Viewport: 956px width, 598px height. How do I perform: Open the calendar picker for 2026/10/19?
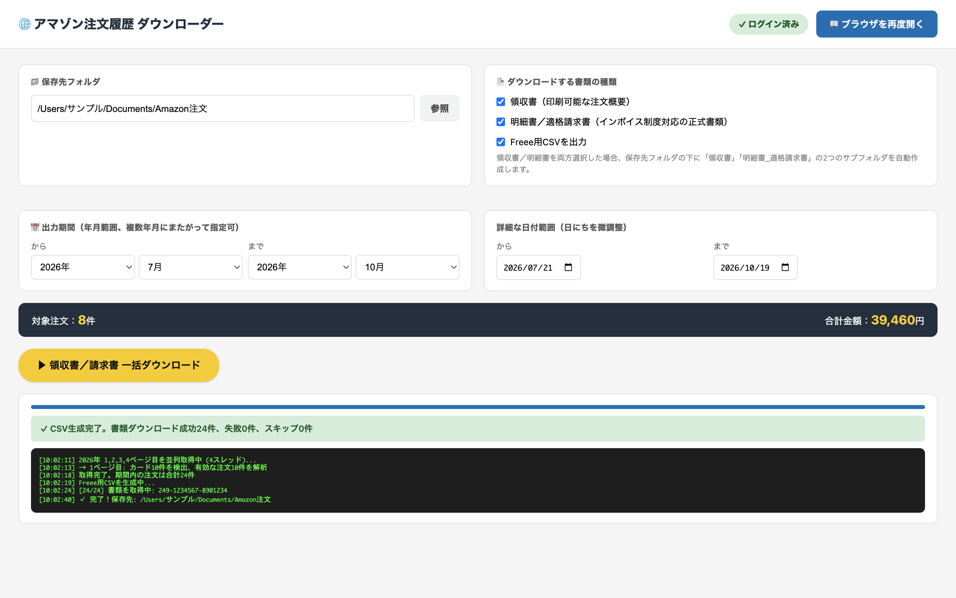pyautogui.click(x=785, y=267)
